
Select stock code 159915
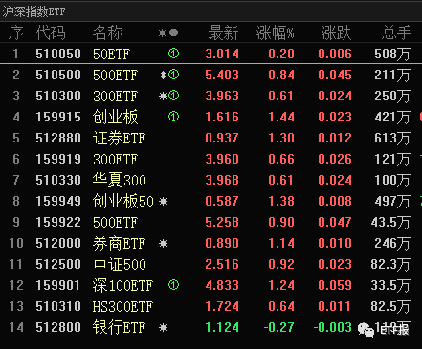tap(58, 117)
